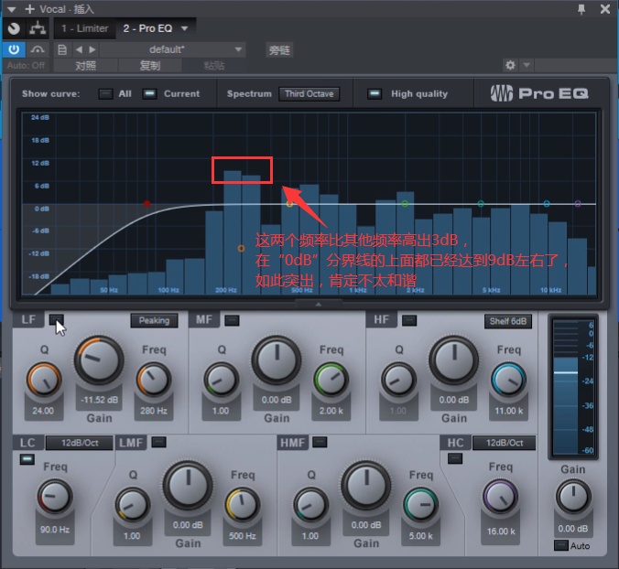Click the LF Gain knob

[99, 360]
